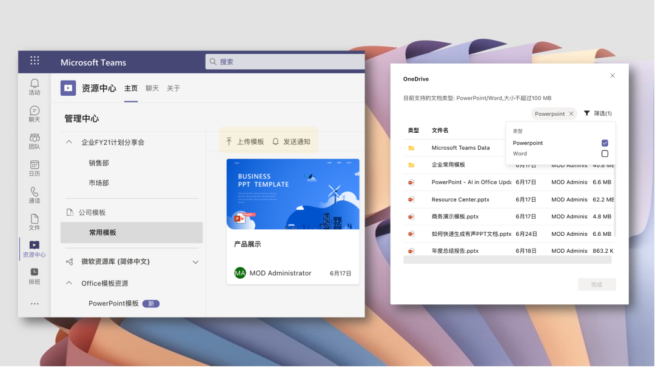Open PowerPoint模板 in the tree
This screenshot has height=368, width=655.
point(113,304)
